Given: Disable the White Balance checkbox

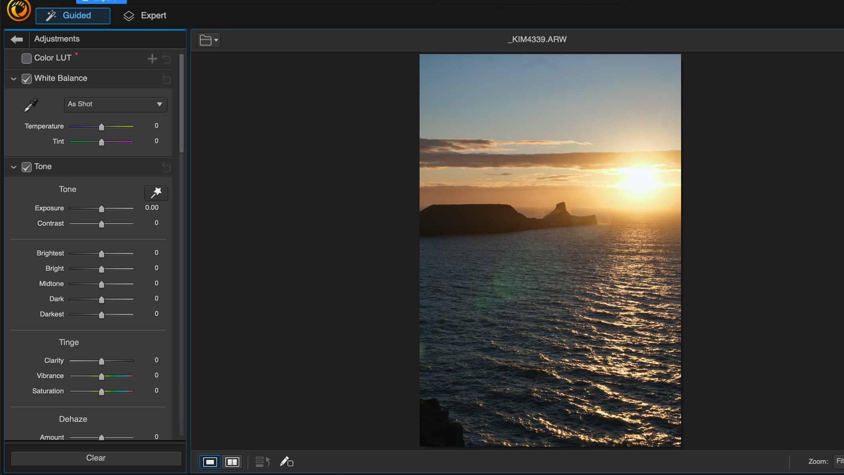Looking at the screenshot, I should pyautogui.click(x=27, y=79).
